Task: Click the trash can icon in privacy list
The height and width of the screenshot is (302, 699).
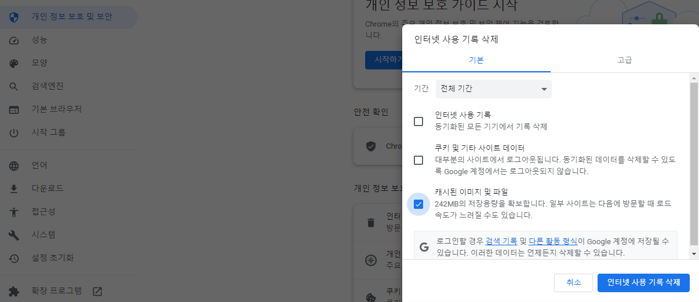Action: (x=371, y=222)
